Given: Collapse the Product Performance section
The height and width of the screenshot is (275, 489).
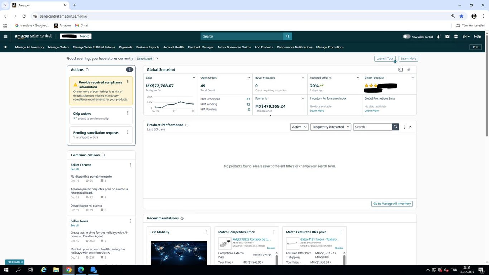Looking at the screenshot, I should coord(410,127).
